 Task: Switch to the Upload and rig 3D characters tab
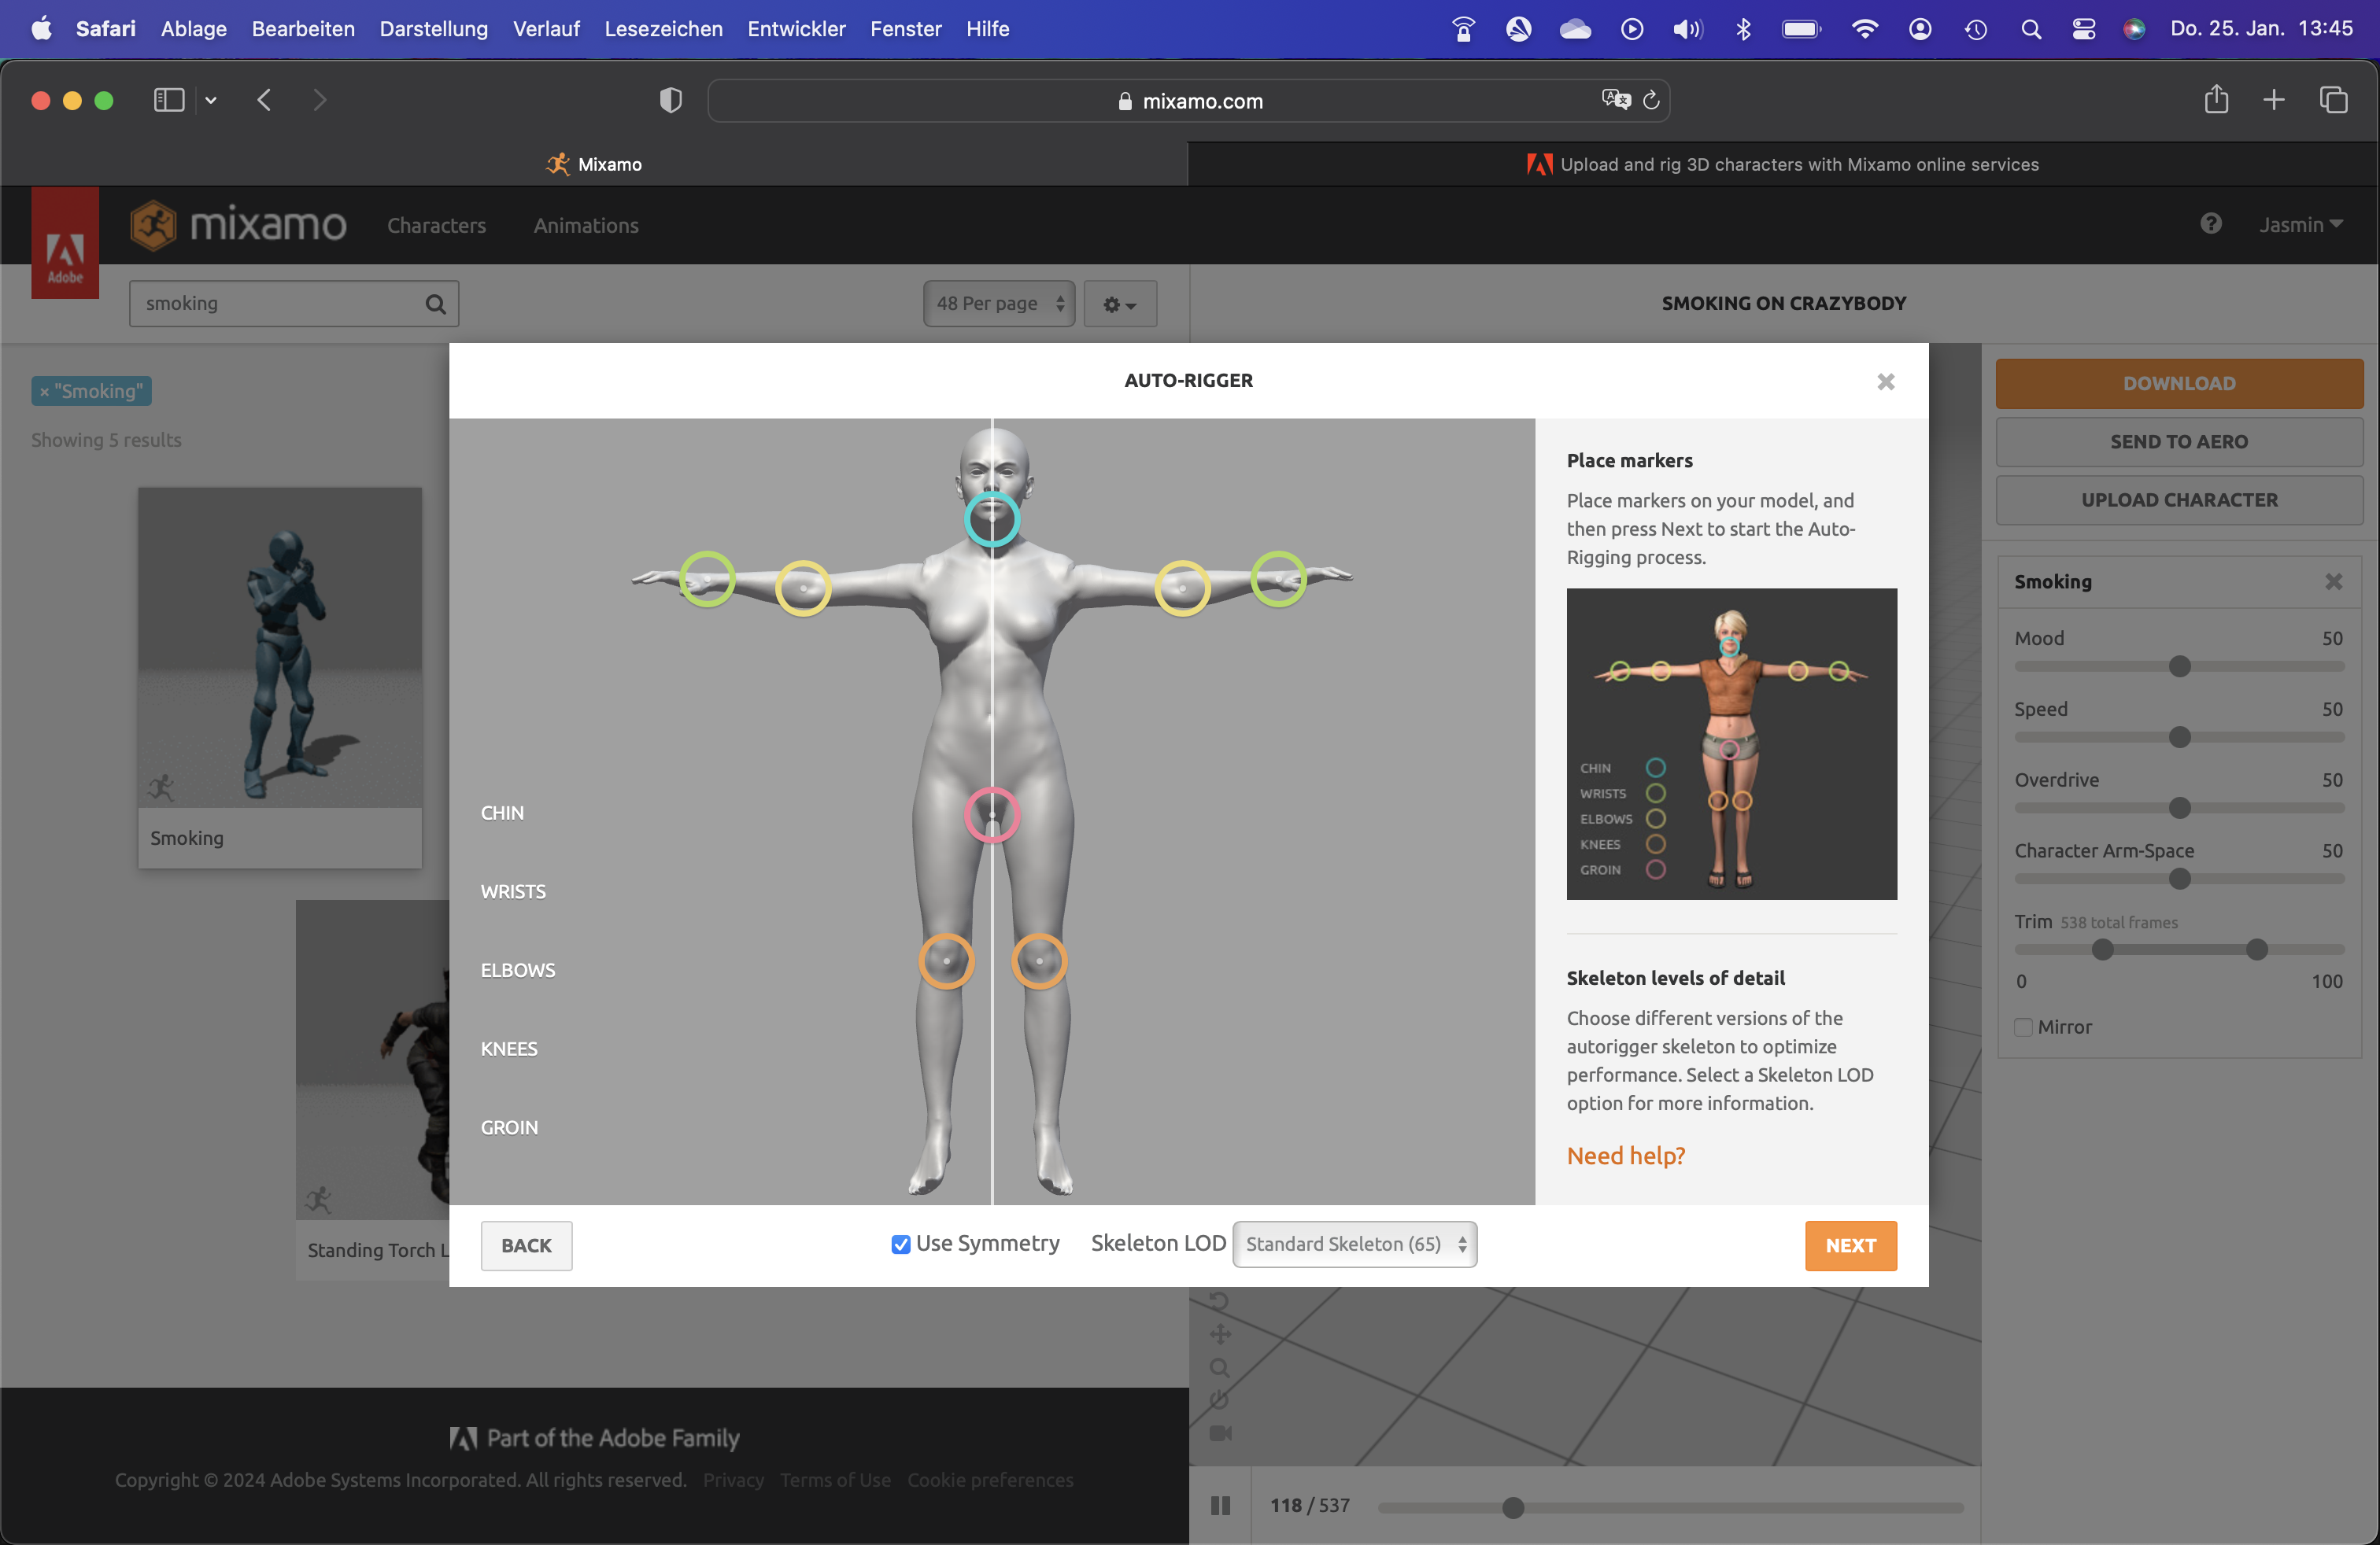[1782, 164]
